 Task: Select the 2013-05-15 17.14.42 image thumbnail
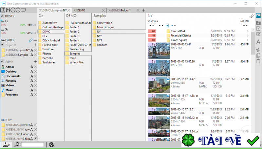point(159,85)
